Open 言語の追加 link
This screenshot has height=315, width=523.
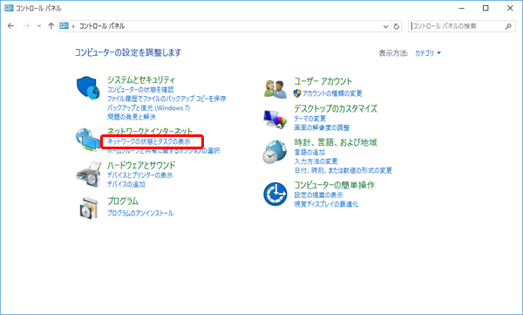[x=309, y=153]
